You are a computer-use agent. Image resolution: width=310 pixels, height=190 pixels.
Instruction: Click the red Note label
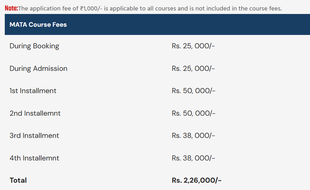click(11, 8)
